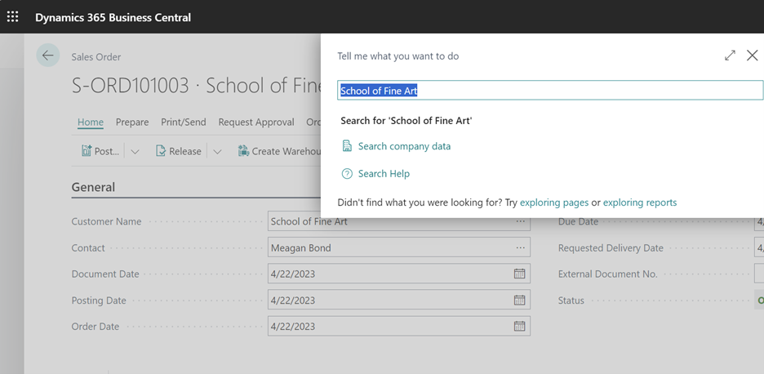Click the Post document icon

coord(87,151)
